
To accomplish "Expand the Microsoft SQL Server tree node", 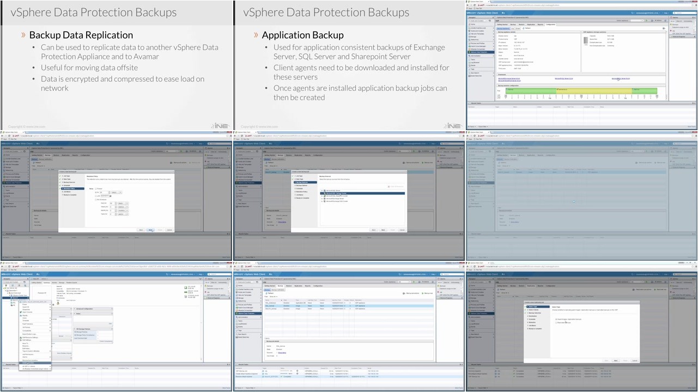I will click(322, 191).
